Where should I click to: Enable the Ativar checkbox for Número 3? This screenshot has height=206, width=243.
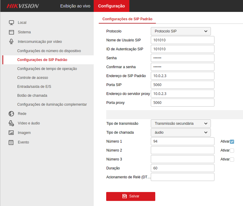point(232,160)
